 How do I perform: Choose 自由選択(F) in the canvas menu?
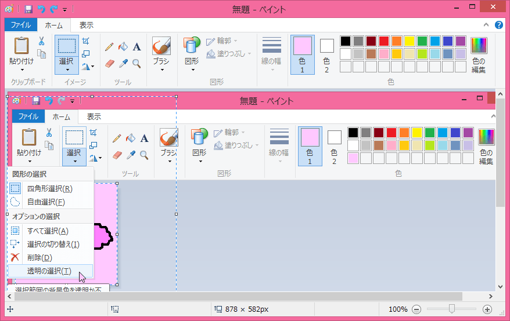51,202
